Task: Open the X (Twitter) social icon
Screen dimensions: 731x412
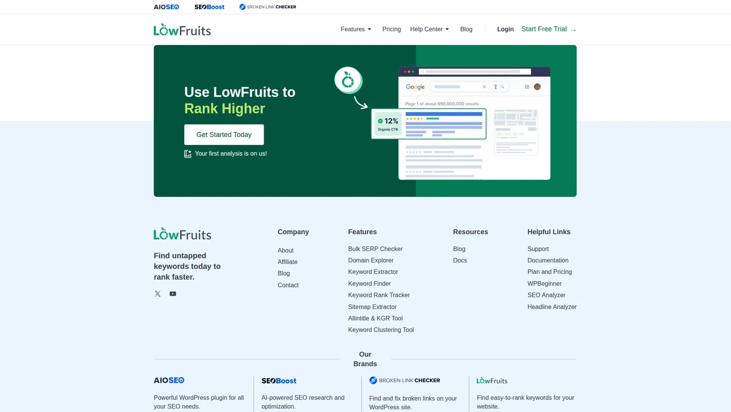Action: pyautogui.click(x=158, y=294)
